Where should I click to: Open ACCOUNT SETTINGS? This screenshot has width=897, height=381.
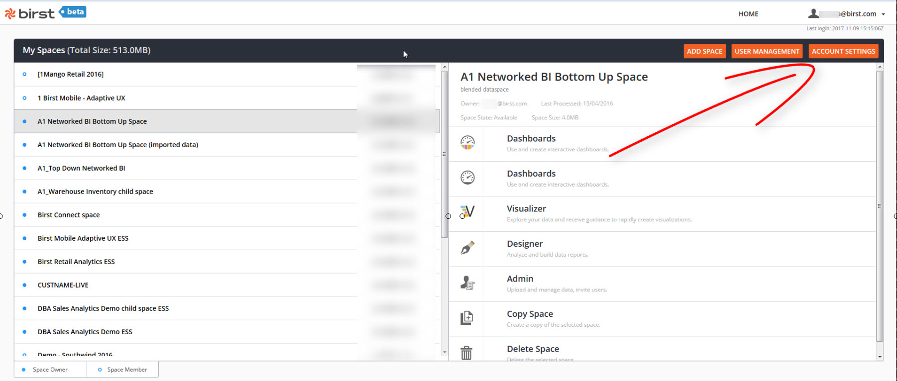pos(843,51)
